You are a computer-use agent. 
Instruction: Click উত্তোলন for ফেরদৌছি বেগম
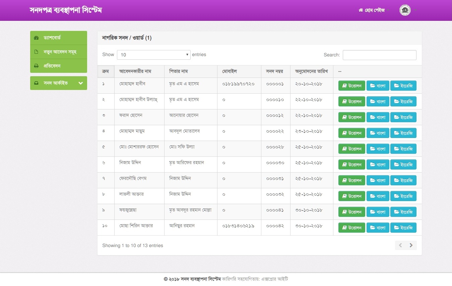click(x=352, y=180)
